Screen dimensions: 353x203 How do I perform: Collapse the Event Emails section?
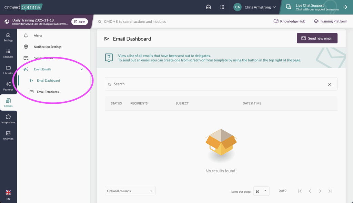[82, 69]
